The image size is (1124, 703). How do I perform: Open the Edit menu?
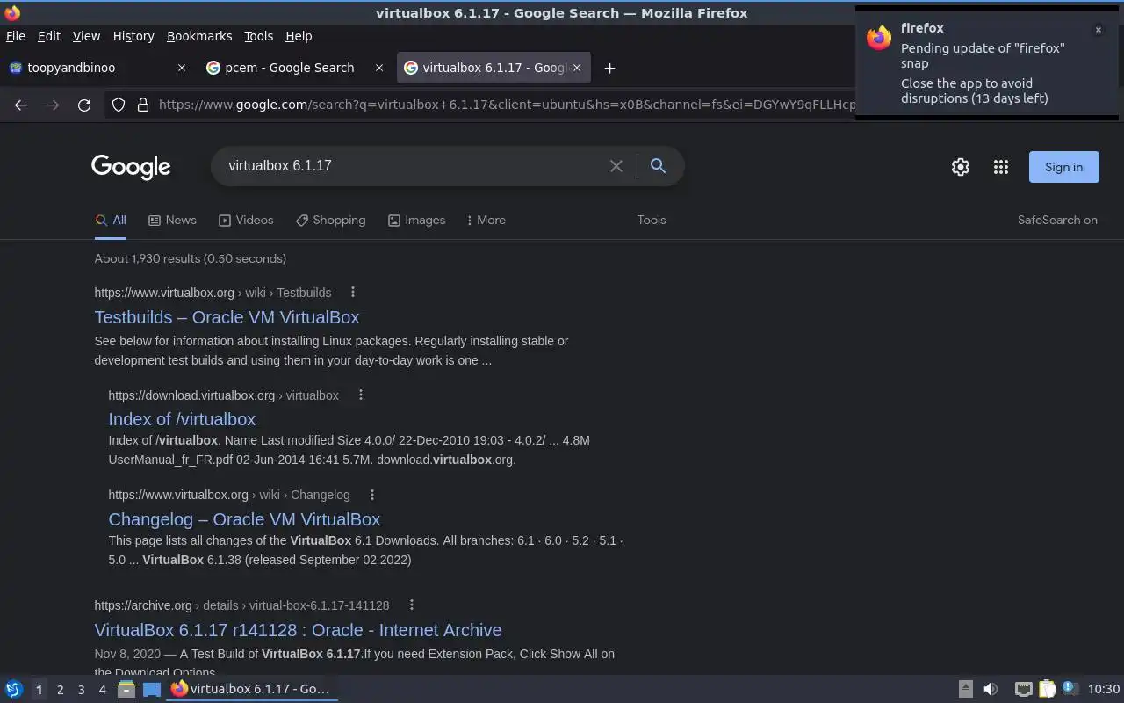point(49,36)
